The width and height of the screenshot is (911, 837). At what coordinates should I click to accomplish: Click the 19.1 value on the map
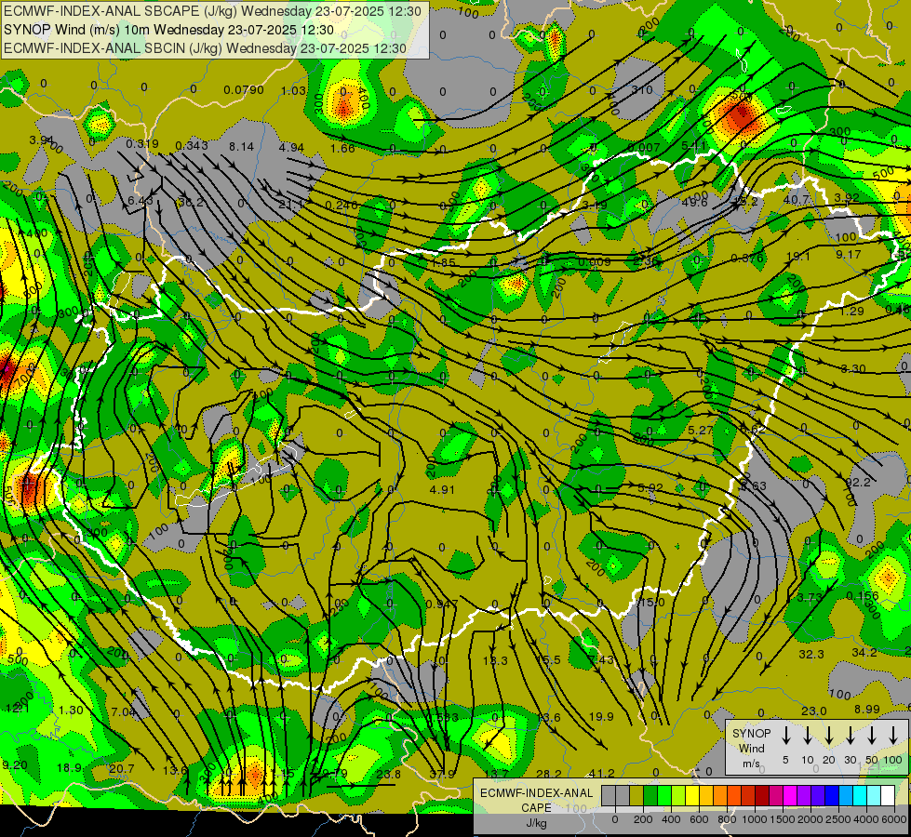798,256
